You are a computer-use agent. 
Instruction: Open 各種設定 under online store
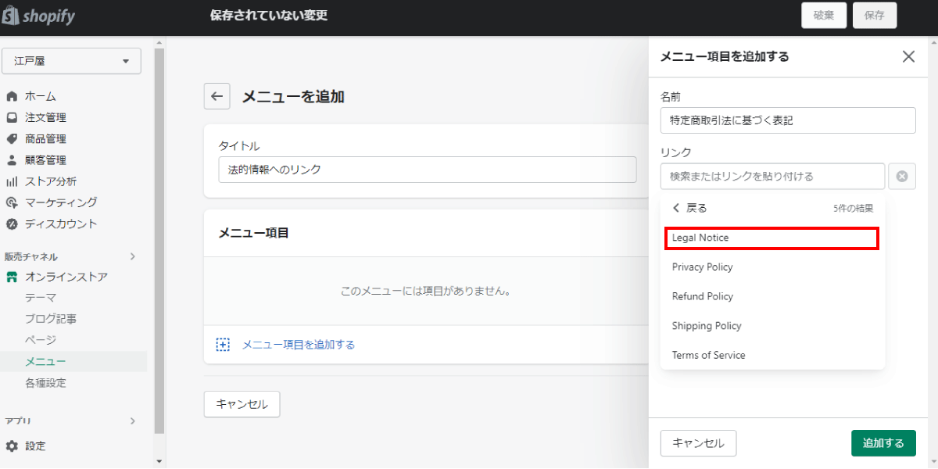click(45, 382)
